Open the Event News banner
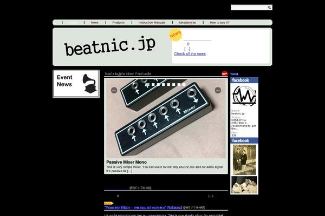This screenshot has height=216, width=325. click(x=76, y=84)
